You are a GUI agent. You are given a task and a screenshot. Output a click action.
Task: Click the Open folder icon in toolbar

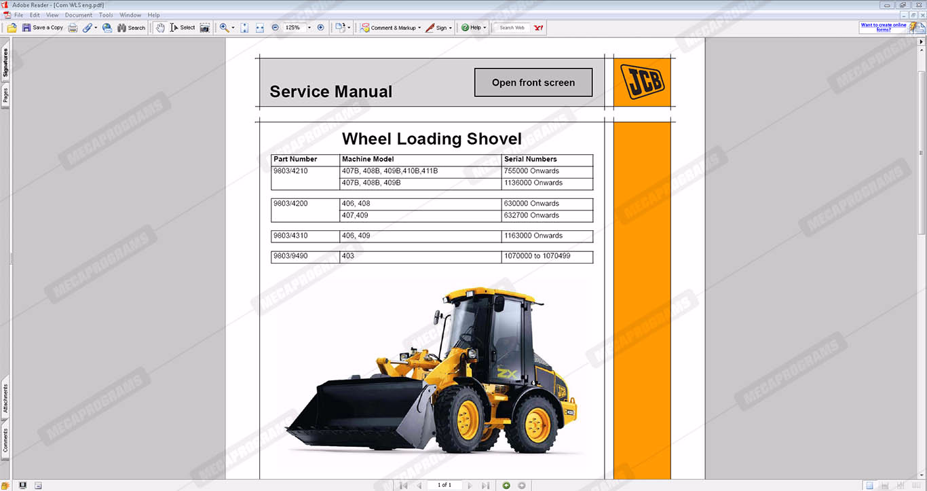[12, 28]
